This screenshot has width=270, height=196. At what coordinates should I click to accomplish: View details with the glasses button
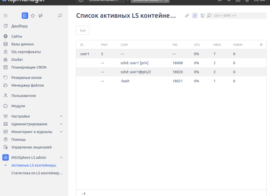[x=83, y=30]
